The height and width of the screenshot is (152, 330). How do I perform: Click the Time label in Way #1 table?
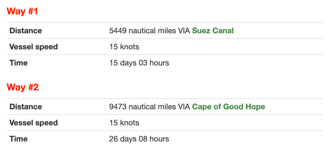tap(19, 63)
